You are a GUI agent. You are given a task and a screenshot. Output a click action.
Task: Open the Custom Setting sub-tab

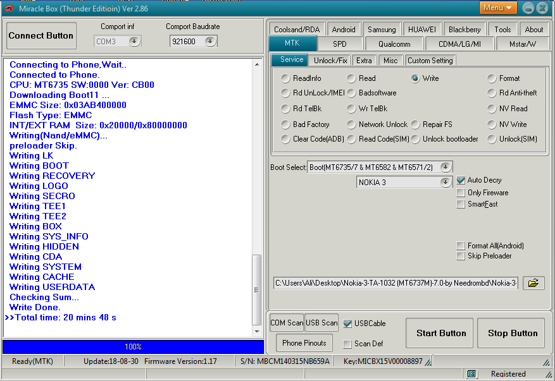coord(430,61)
